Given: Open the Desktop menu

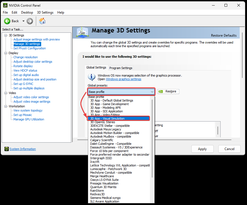Looking at the screenshot, I should coord(27,12).
